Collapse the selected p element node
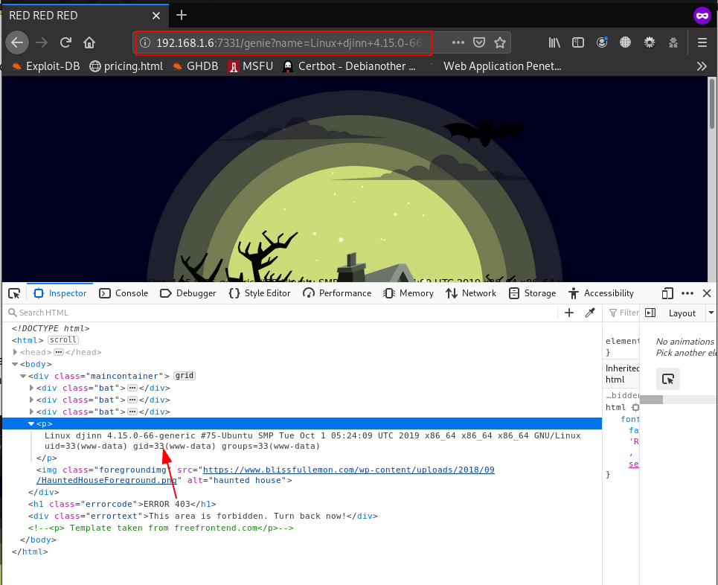718x585 pixels. [31, 423]
